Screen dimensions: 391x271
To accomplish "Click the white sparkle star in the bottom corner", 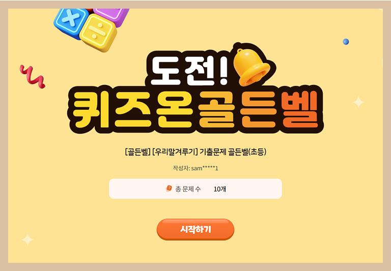I will (27, 239).
